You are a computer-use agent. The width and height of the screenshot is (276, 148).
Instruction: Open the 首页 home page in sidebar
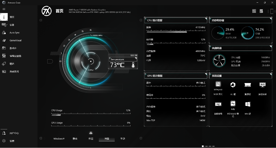12,17
